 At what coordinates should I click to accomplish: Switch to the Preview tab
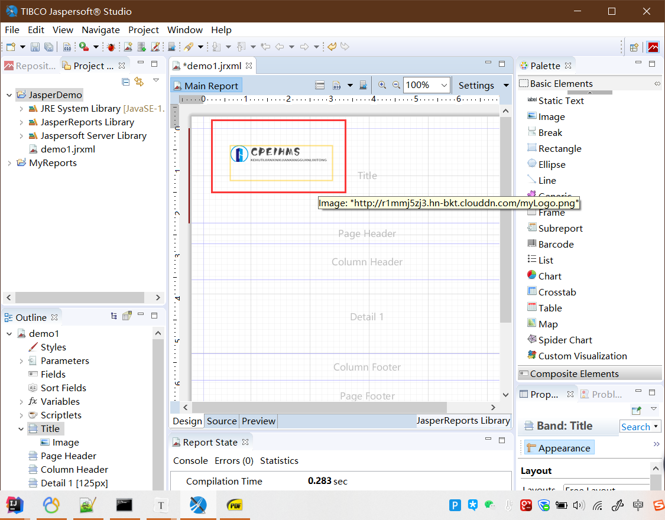258,421
